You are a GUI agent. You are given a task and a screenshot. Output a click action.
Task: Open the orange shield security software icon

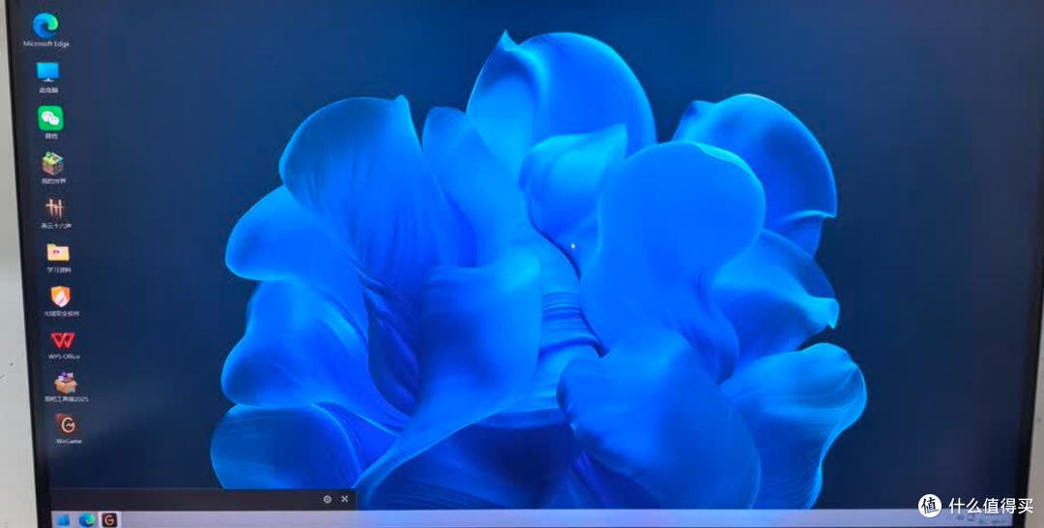[x=61, y=296]
